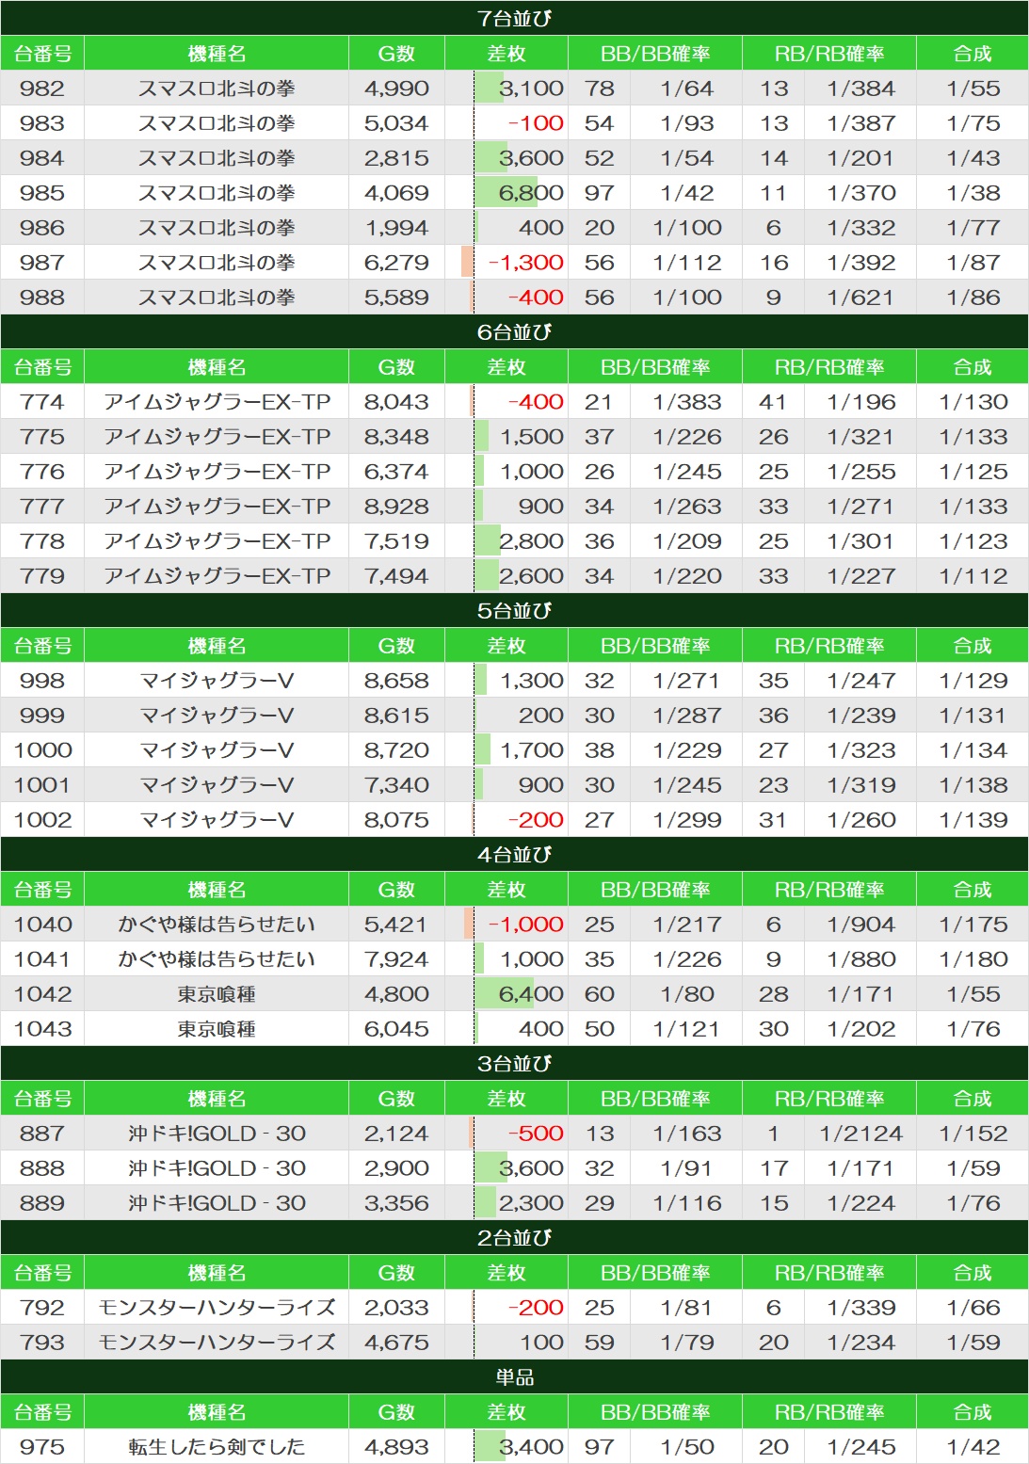Image resolution: width=1029 pixels, height=1464 pixels.
Task: Click the 合成 value 1/38 in row 985
Action: pos(973,193)
